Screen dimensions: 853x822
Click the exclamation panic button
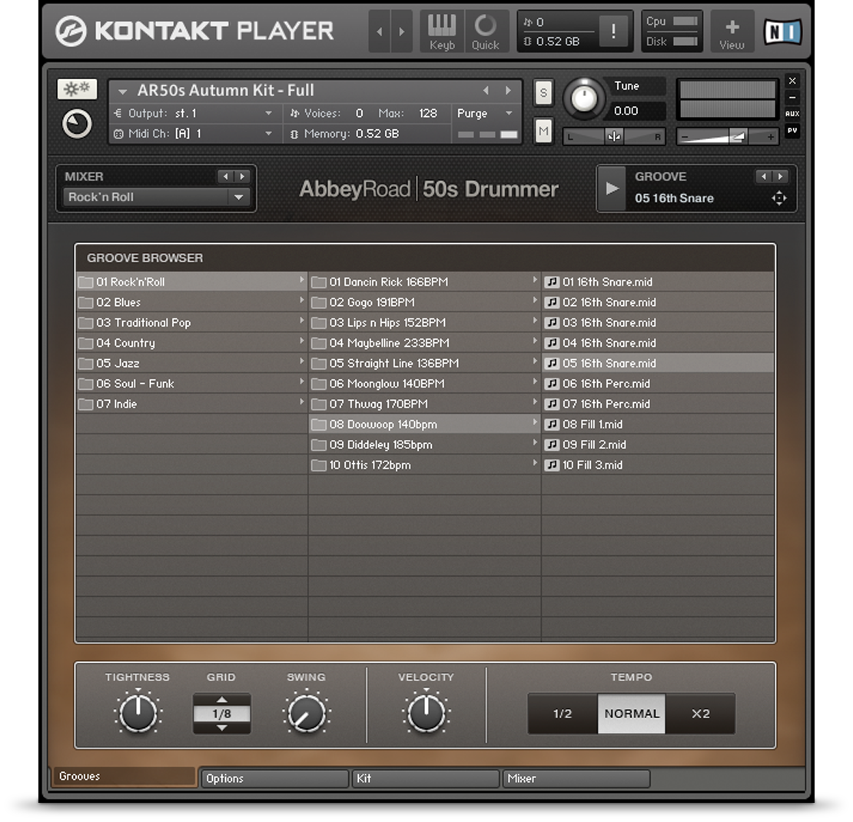coord(614,31)
